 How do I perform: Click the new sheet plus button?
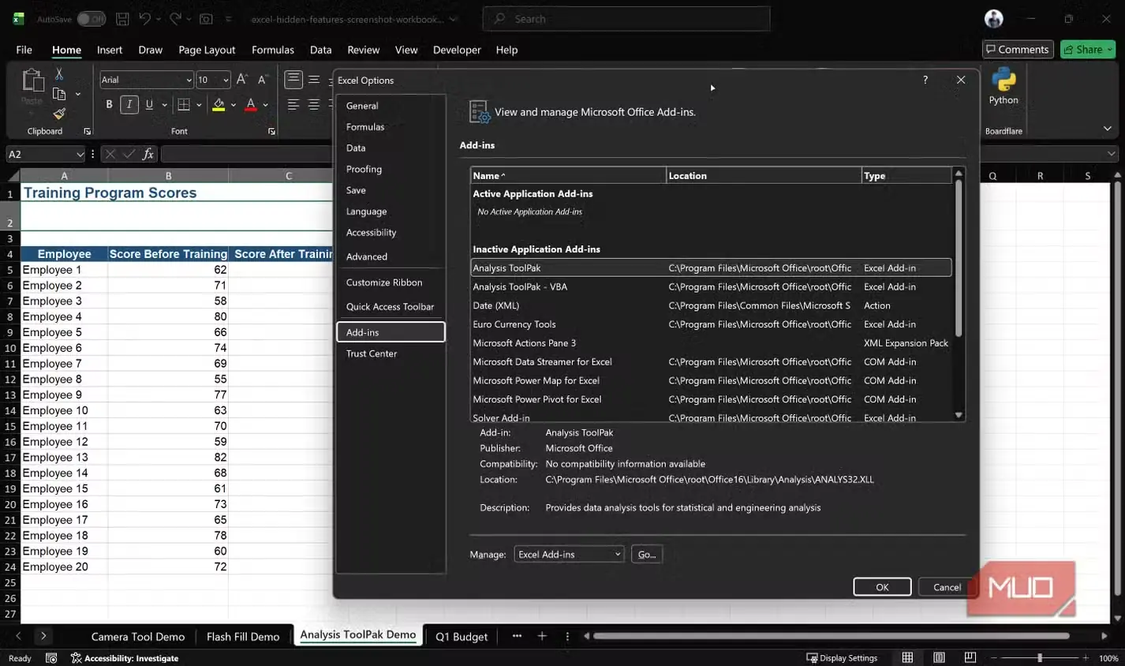(542, 636)
